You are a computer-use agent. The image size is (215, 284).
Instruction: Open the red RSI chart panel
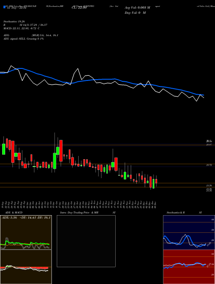[x=189, y=267]
